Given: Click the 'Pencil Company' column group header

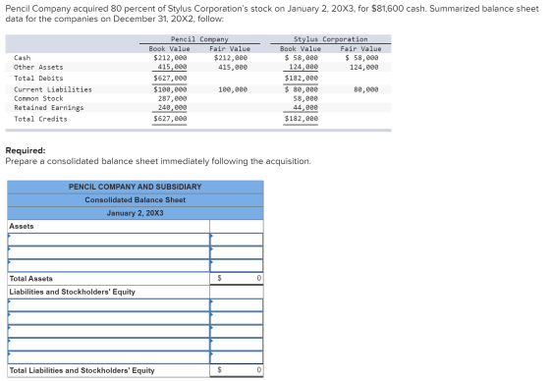Looking at the screenshot, I should [x=199, y=39].
